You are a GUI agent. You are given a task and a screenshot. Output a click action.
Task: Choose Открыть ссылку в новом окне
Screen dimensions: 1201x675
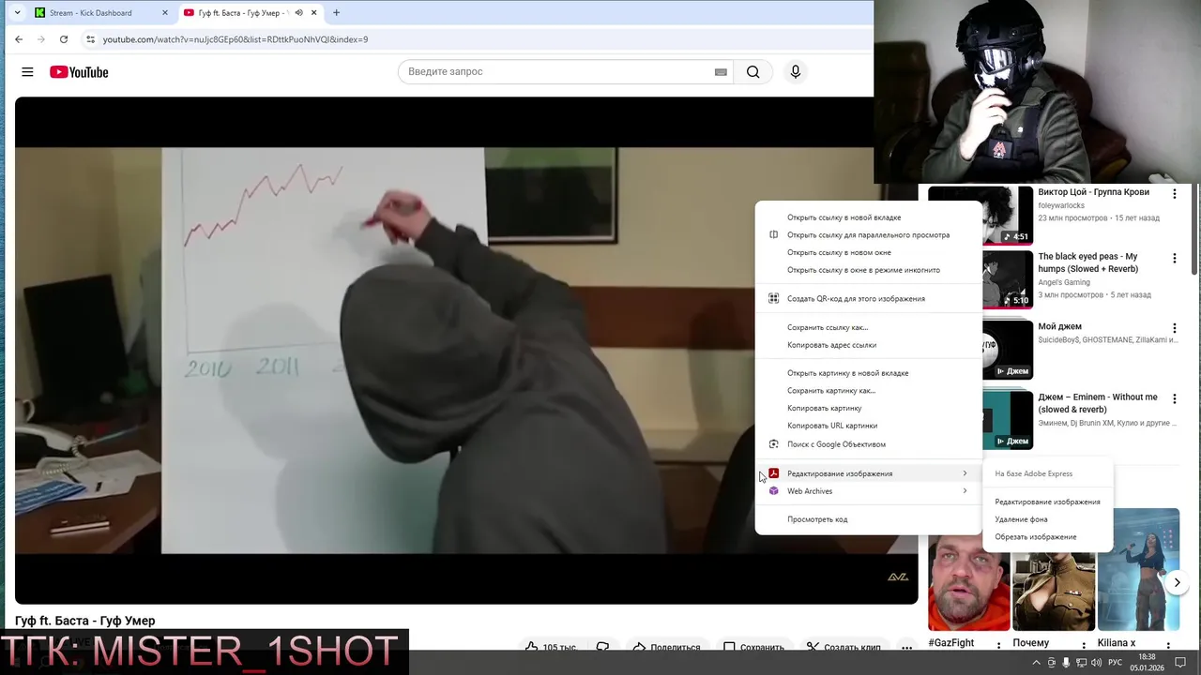pos(839,252)
